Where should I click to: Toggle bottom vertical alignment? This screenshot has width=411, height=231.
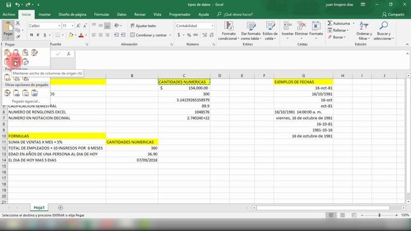pyautogui.click(x=107, y=26)
